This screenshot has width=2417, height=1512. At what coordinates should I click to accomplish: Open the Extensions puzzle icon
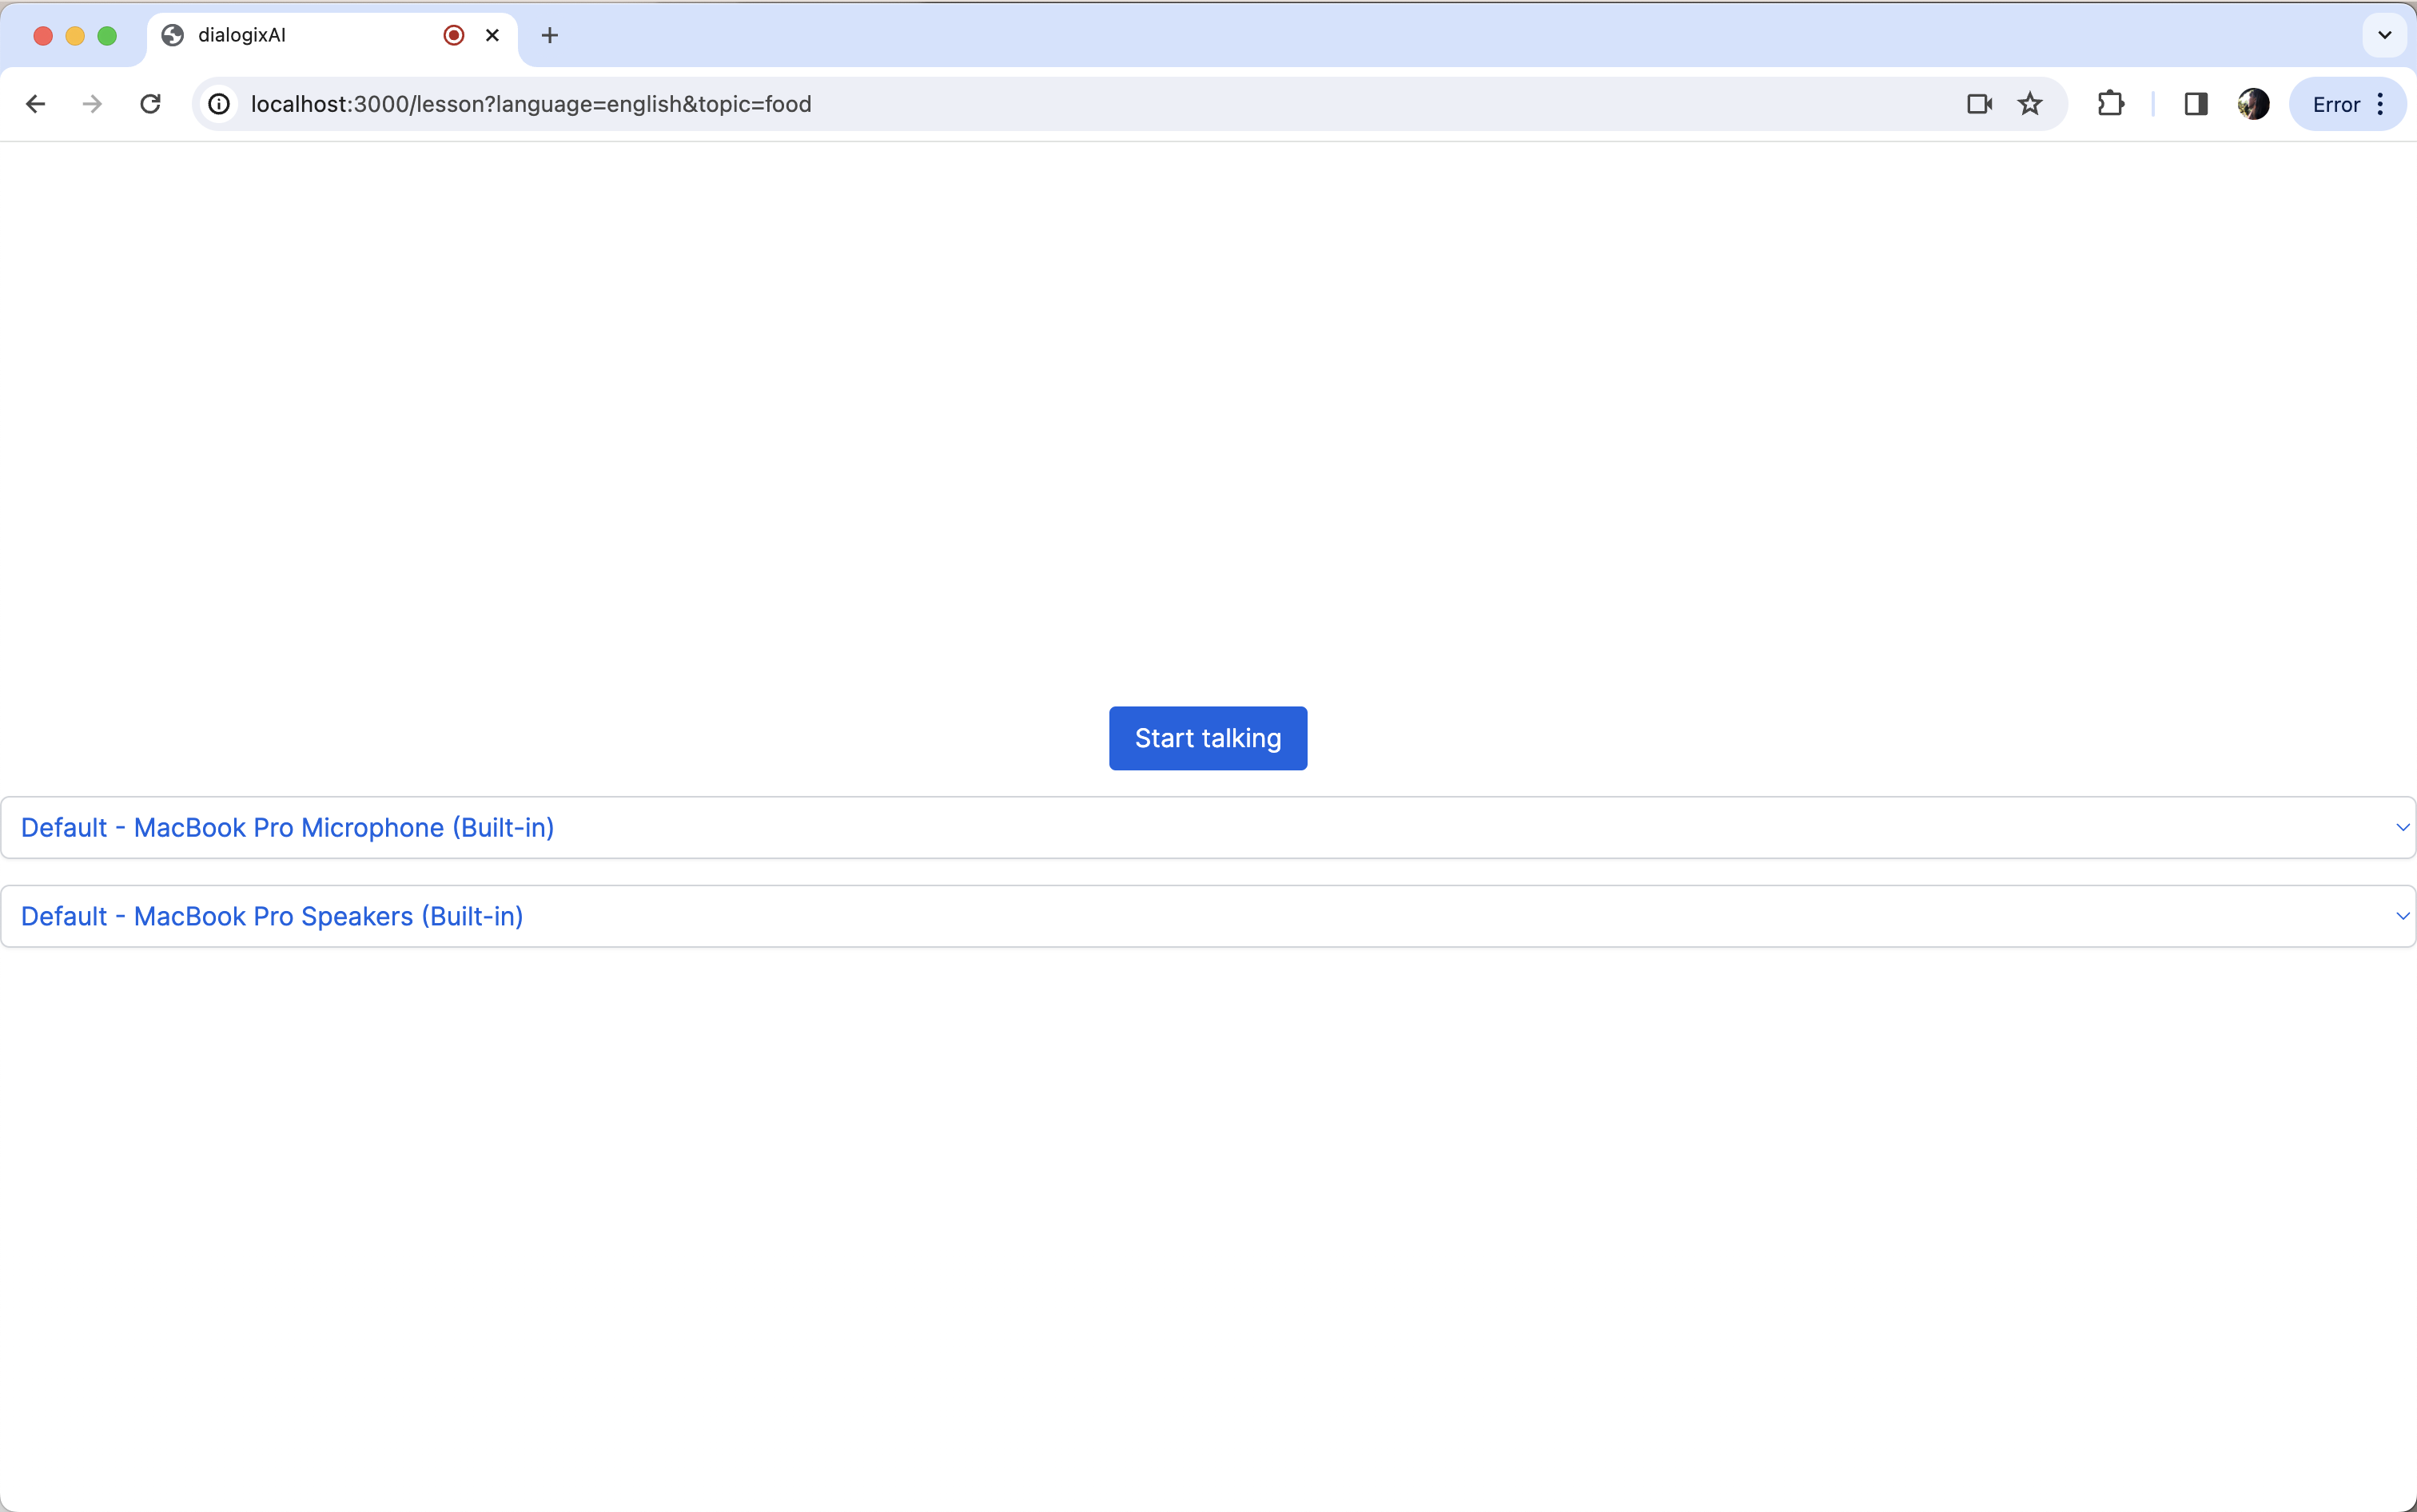[2110, 104]
